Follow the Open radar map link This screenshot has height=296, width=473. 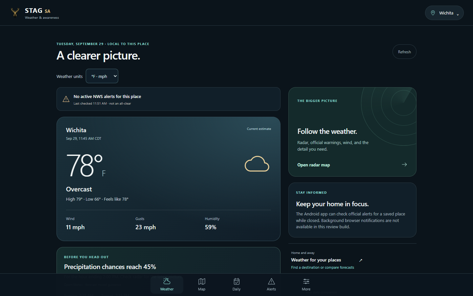tap(314, 165)
